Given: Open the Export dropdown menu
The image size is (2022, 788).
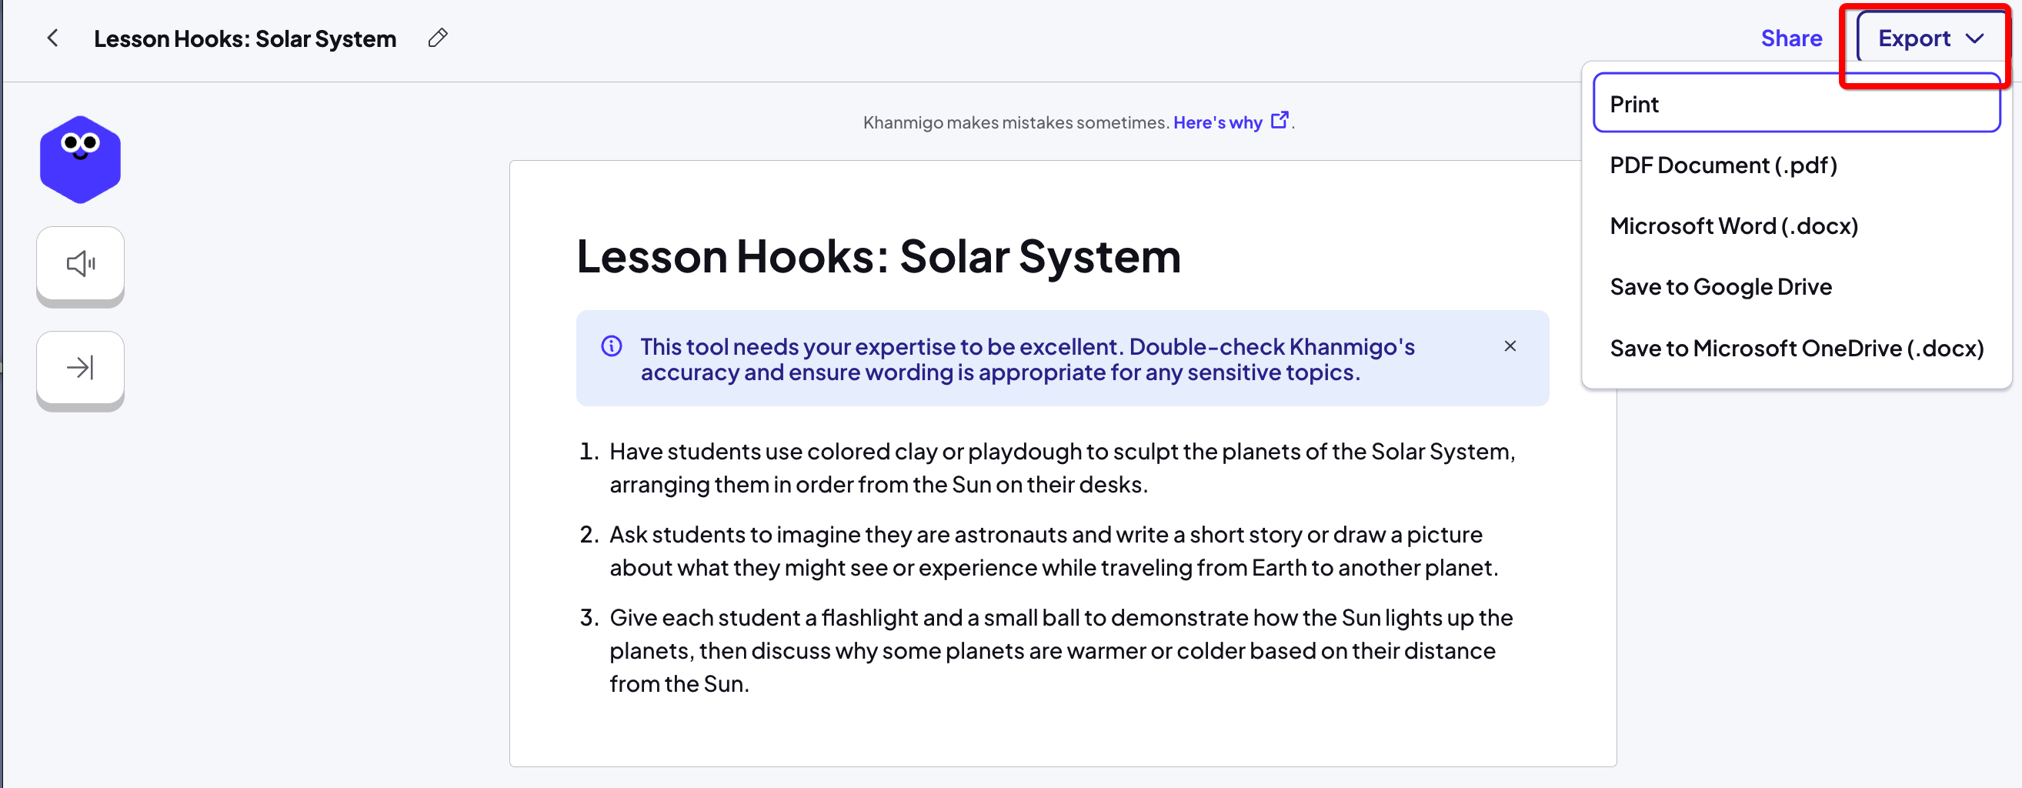Looking at the screenshot, I should tap(1930, 38).
